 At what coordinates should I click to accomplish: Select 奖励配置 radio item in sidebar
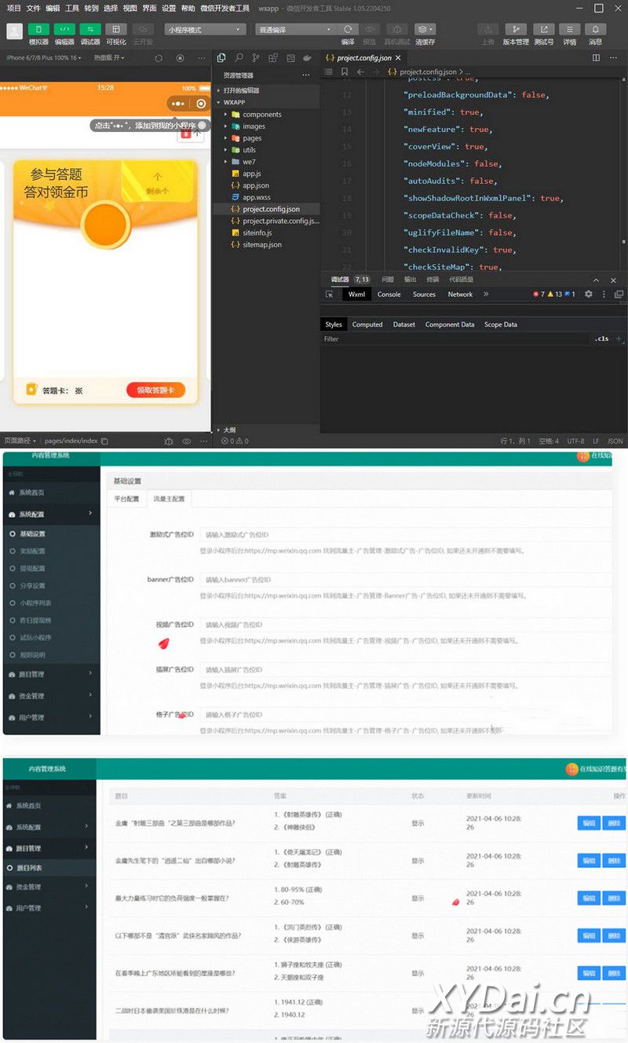click(32, 551)
